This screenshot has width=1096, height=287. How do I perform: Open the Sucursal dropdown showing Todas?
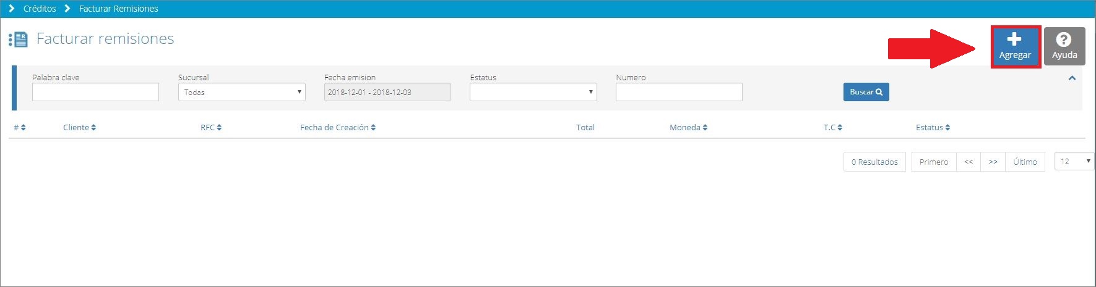tap(241, 92)
